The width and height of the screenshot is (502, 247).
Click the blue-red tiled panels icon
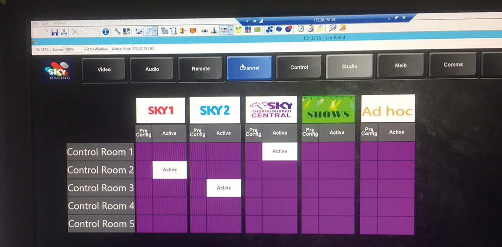pos(247,30)
